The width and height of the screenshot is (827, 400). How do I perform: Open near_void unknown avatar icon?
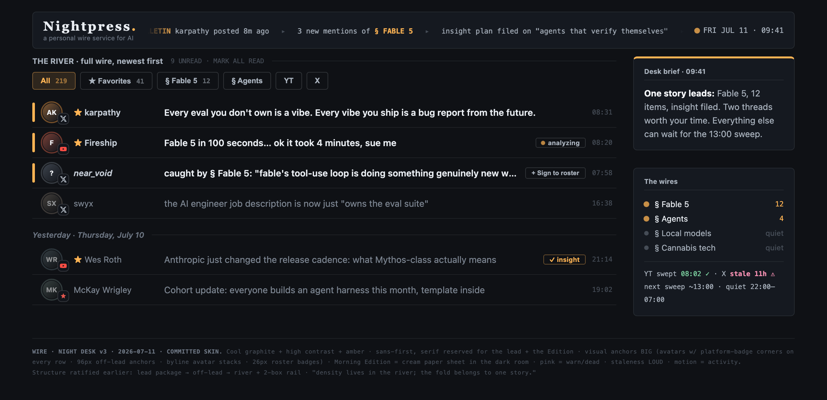pyautogui.click(x=52, y=173)
